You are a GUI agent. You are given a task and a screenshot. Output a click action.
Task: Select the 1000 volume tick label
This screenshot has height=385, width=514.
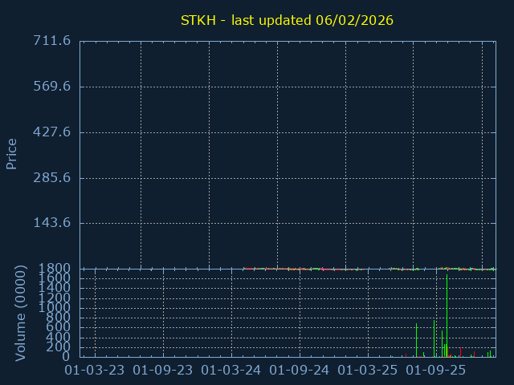click(55, 308)
